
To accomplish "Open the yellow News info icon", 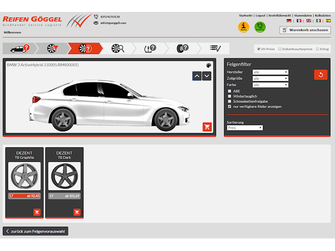I will tap(244, 27).
